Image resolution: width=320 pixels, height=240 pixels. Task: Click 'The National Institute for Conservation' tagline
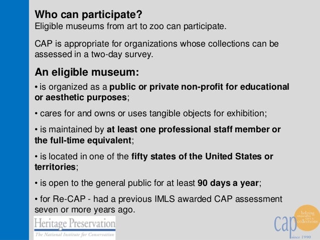[x=75, y=234]
